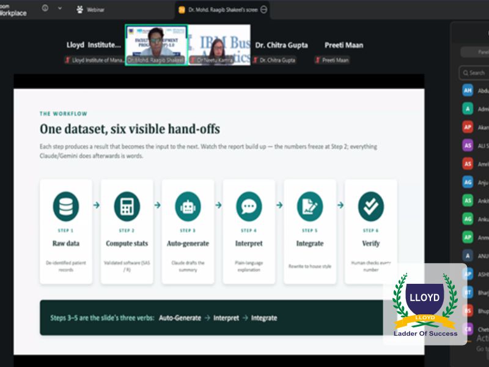Image resolution: width=489 pixels, height=367 pixels.
Task: Click 'Rewrite to house style' description
Action: click(x=310, y=266)
